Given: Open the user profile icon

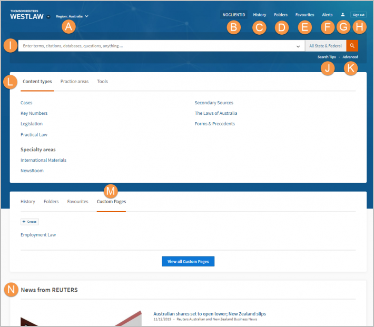Looking at the screenshot, I should coord(343,15).
